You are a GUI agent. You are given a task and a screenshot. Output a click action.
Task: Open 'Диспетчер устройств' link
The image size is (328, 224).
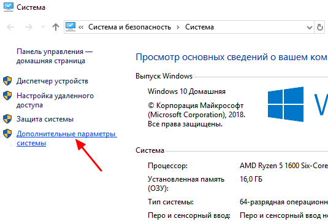pos(52,81)
